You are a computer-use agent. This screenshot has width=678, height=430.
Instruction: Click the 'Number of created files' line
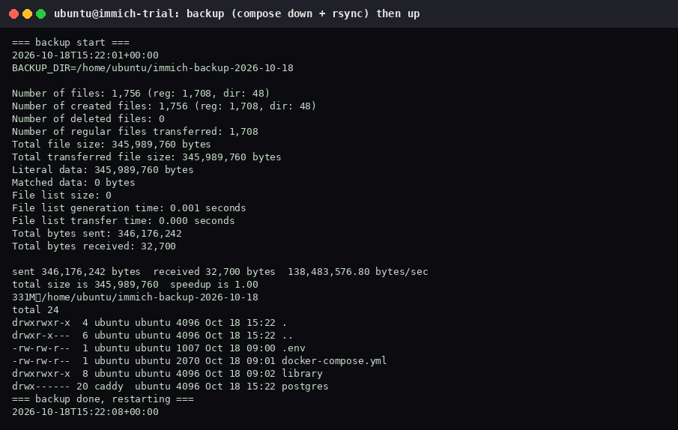pyautogui.click(x=164, y=106)
